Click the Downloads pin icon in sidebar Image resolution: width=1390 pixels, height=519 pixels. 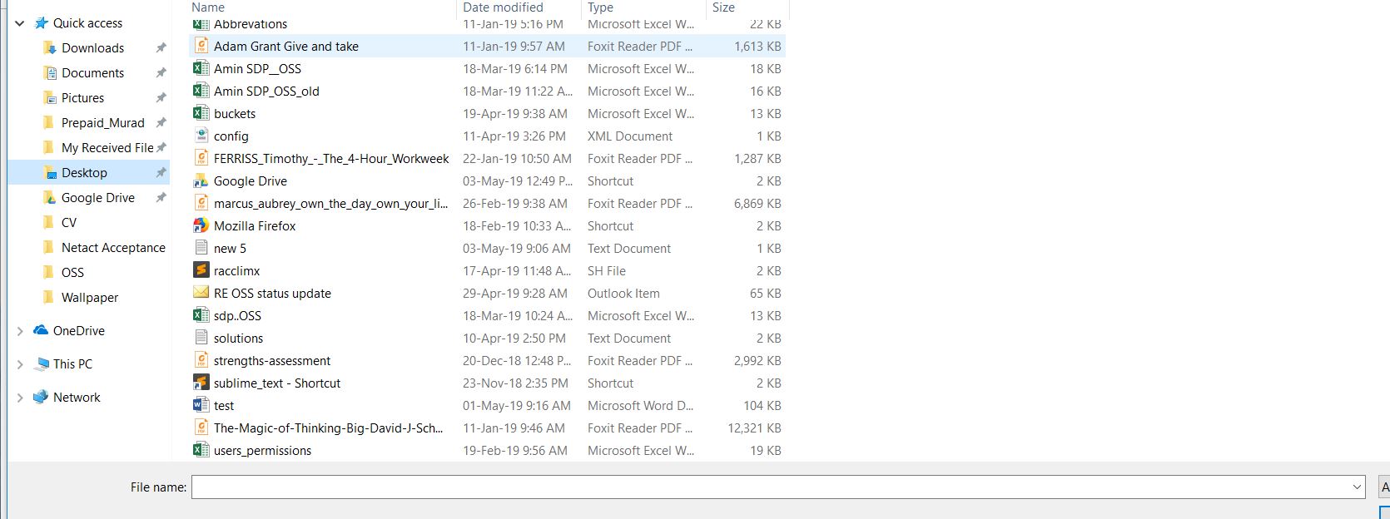pos(161,48)
